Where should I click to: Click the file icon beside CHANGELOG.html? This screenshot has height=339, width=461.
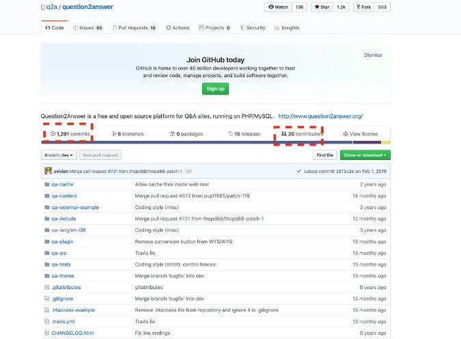pyautogui.click(x=46, y=333)
